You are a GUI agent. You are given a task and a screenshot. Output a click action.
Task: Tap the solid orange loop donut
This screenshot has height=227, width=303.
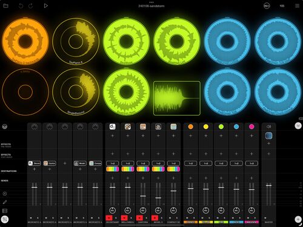point(25,41)
